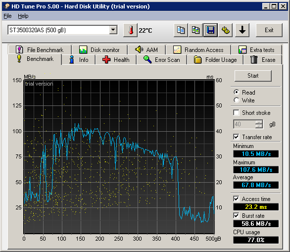Click the 77.0% CPU usage value
Viewport: 290px width, 252px height.
pos(256,240)
